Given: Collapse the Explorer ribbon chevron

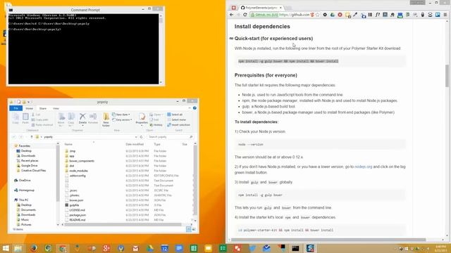Looking at the screenshot, I should 190,108.
